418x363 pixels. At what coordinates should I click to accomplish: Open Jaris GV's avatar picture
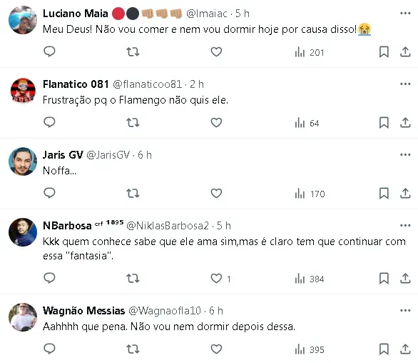(x=23, y=161)
